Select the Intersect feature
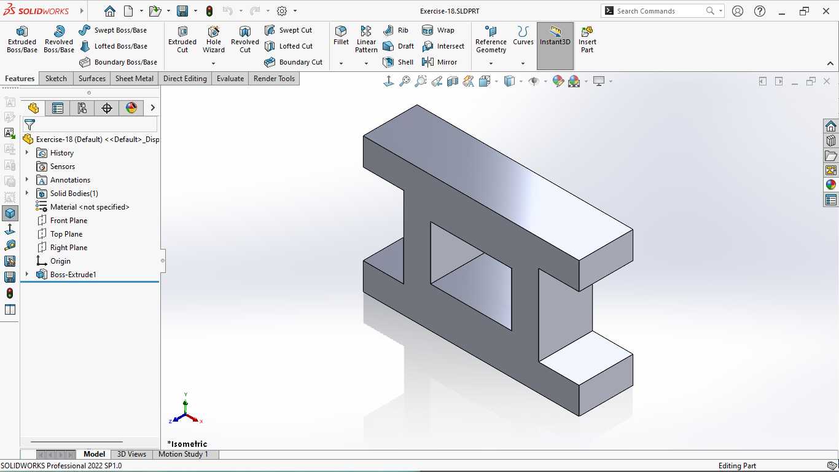The height and width of the screenshot is (472, 839). pos(443,46)
